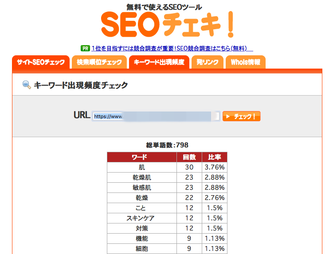This screenshot has height=254, width=333.
Task: Open the SEO競合調査 PR link
Action: click(x=172, y=48)
